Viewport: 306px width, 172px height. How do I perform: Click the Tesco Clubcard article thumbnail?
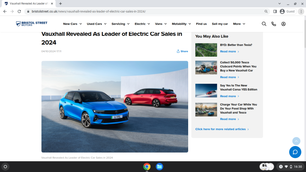206,68
